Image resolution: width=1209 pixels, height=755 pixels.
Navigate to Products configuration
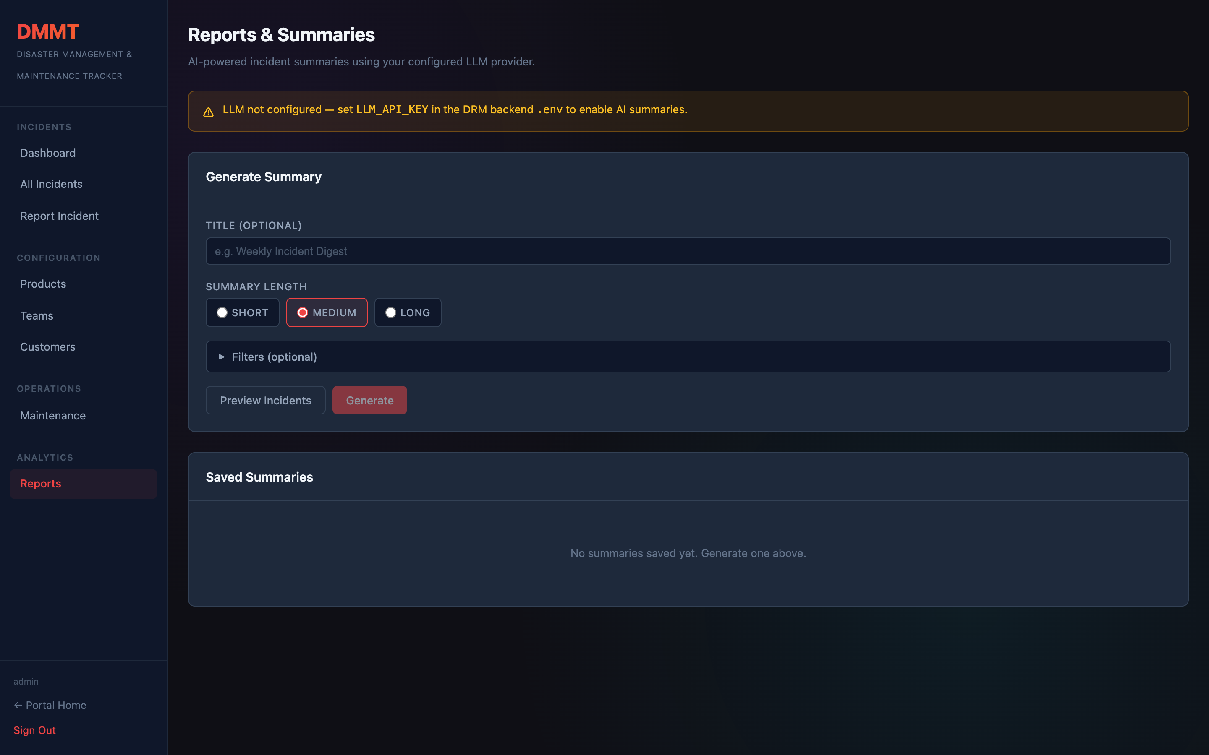(43, 284)
